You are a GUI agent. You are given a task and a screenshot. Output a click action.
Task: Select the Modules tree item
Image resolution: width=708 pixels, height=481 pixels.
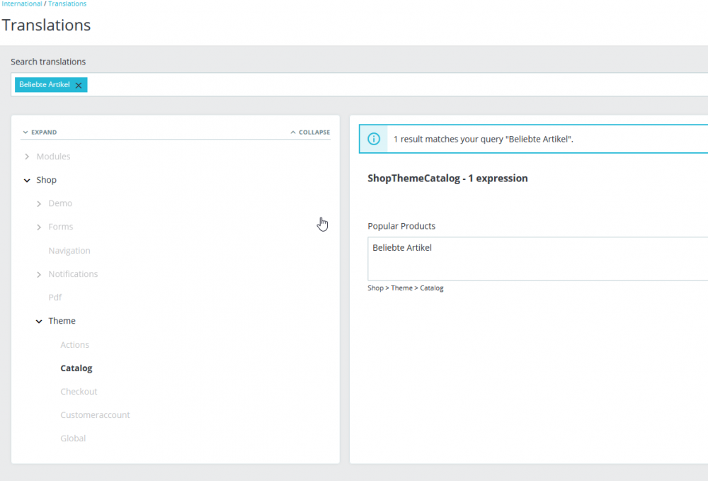53,157
